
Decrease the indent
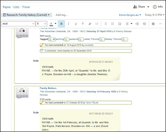tap(137, 24)
